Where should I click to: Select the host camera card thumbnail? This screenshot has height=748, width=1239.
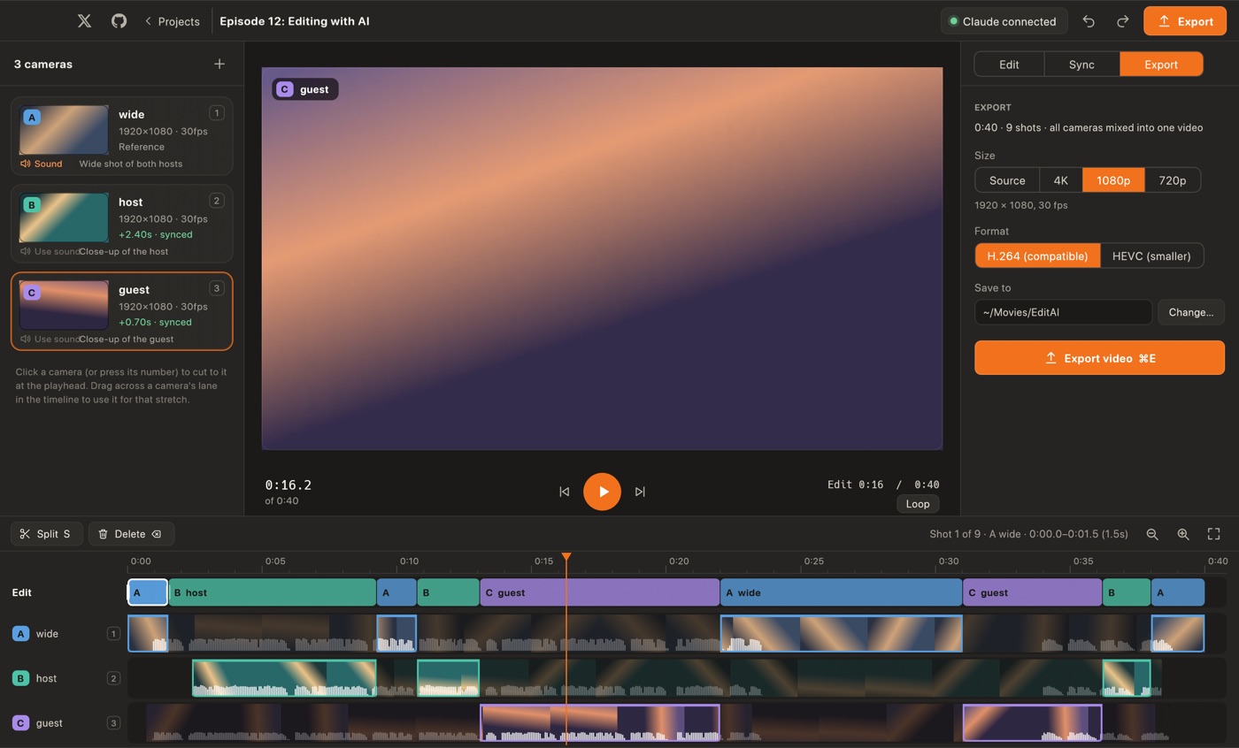(x=64, y=218)
